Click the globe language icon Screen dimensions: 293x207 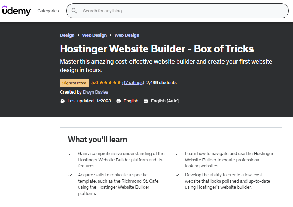[118, 101]
